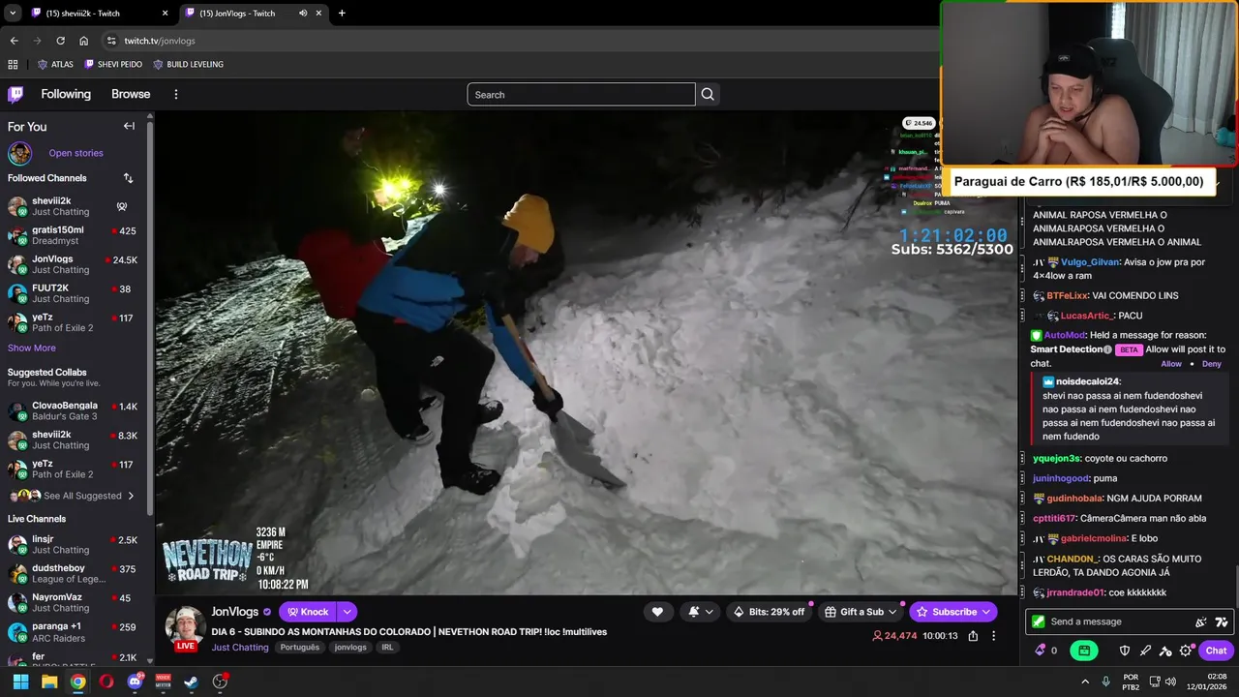Focus the Twitch search field
The image size is (1239, 697).
(x=581, y=94)
